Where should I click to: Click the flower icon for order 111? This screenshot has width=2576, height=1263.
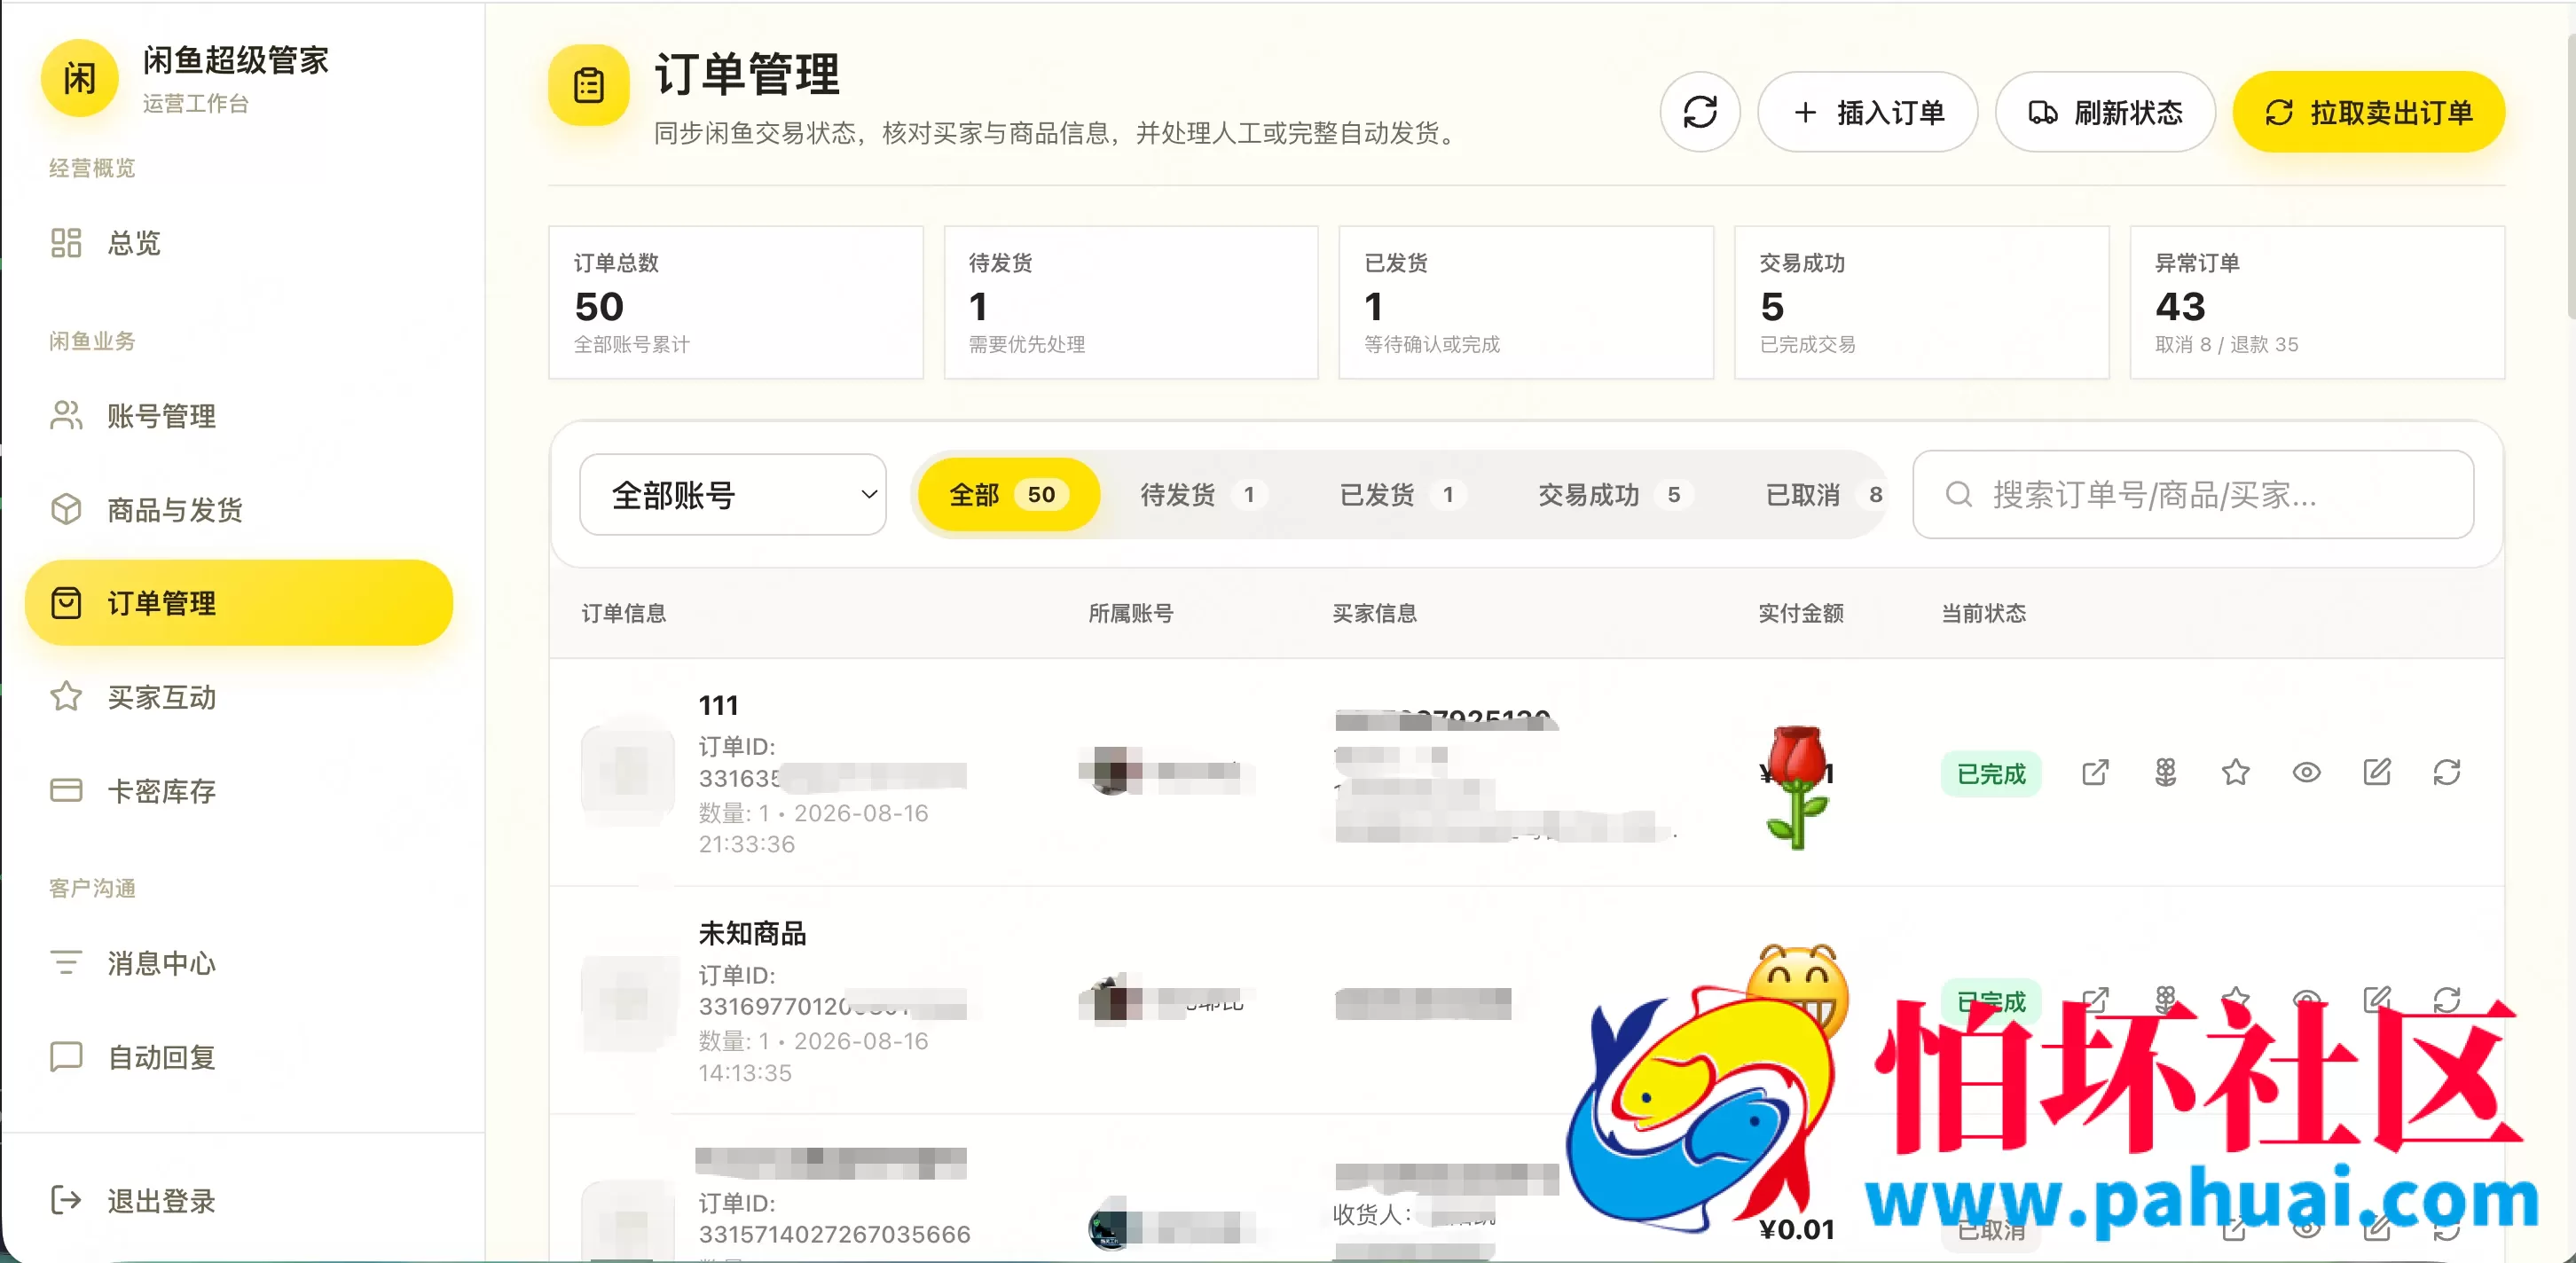2165,773
